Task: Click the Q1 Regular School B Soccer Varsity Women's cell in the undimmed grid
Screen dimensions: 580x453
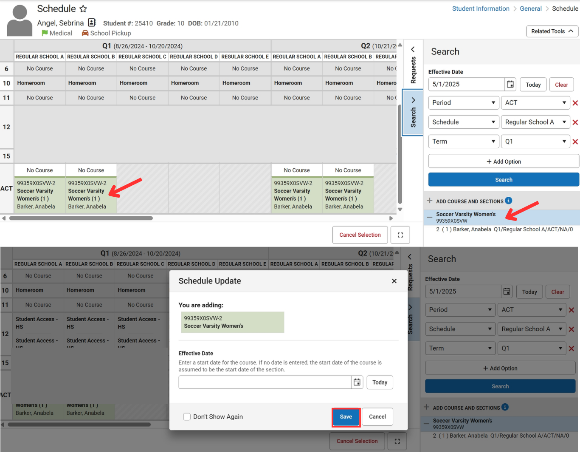Action: pos(91,195)
